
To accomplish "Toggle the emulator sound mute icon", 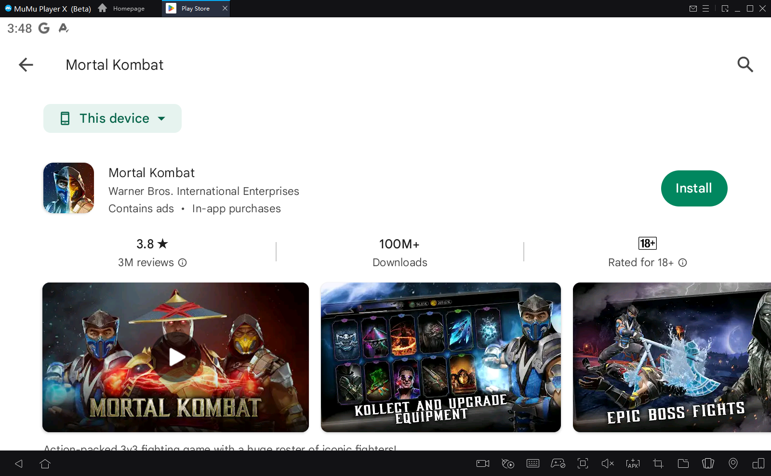I will [608, 463].
